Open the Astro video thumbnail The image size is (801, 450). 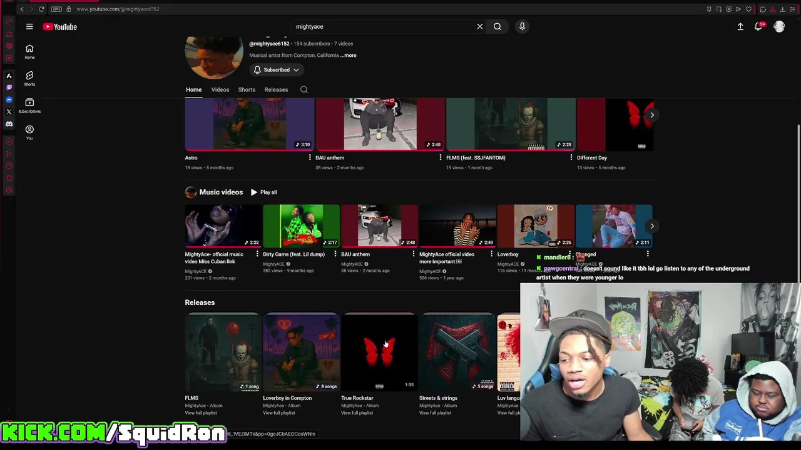tap(250, 124)
